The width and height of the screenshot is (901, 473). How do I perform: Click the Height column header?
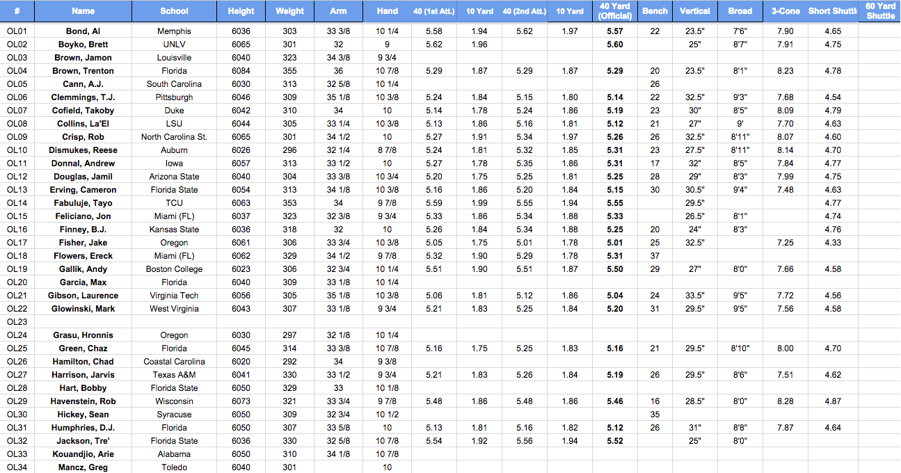click(241, 11)
